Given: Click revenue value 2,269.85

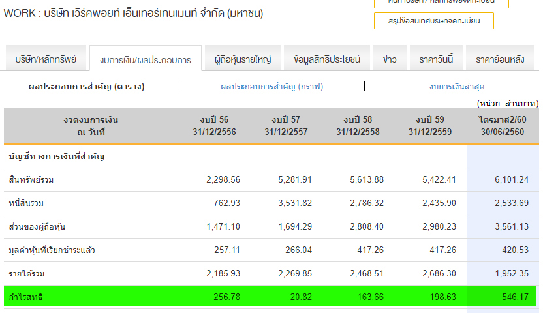Looking at the screenshot, I should click(295, 274).
